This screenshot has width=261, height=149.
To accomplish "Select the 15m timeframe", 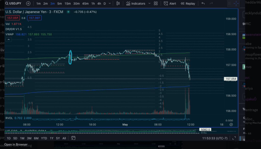I will point(68,4).
